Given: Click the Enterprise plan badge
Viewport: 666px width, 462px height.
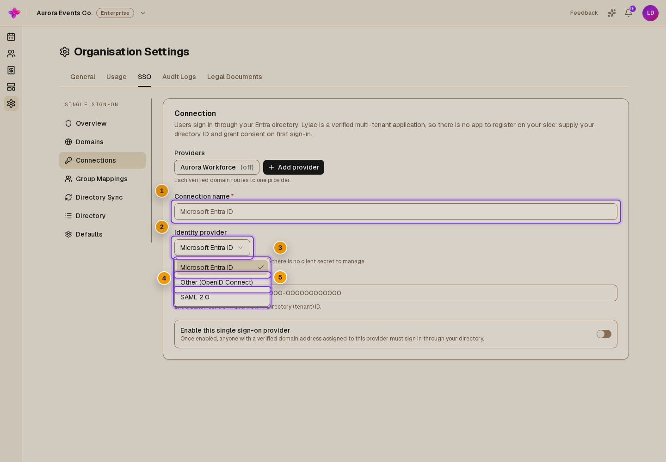Looking at the screenshot, I should [x=115, y=13].
